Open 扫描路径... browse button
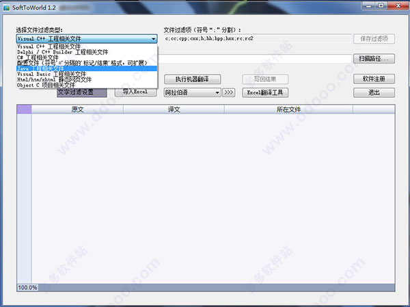The width and height of the screenshot is (410, 307). click(374, 59)
